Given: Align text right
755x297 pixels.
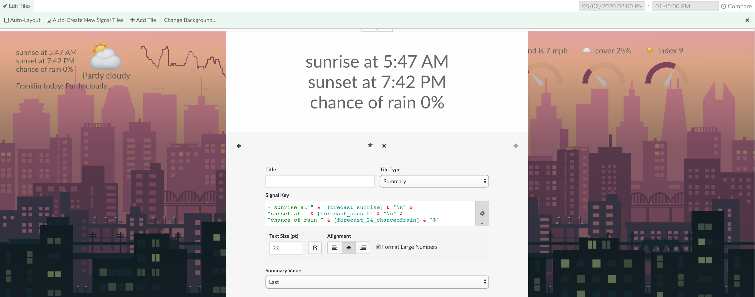Looking at the screenshot, I should [363, 248].
